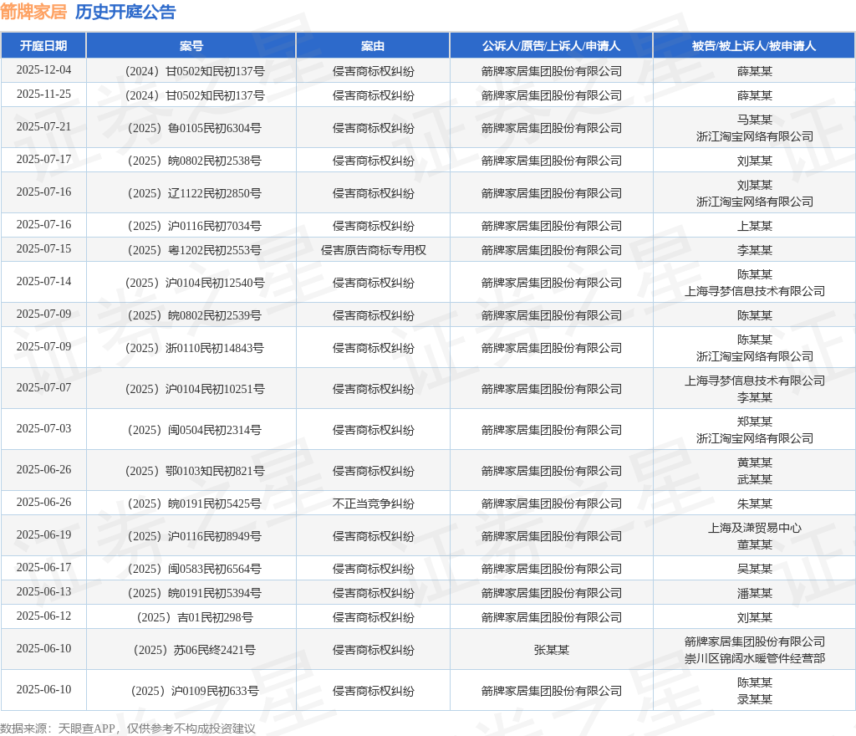
Task: Click case number 皖0191民初5425号
Action: point(194,504)
